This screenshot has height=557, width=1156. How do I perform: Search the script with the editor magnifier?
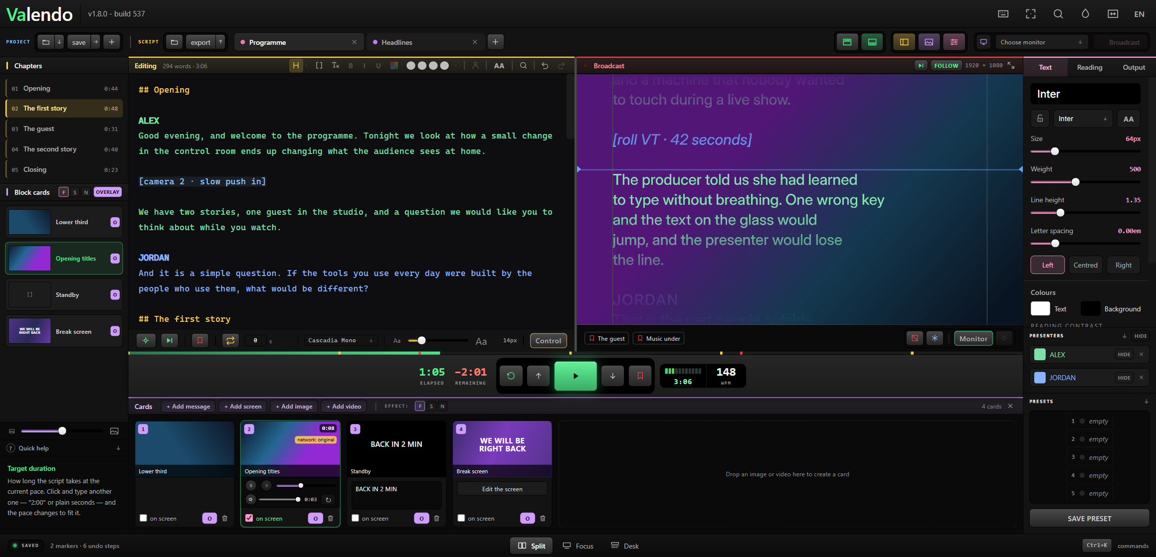click(x=523, y=66)
